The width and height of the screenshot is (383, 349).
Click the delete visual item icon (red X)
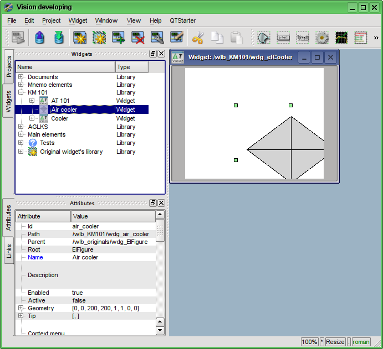137,38
